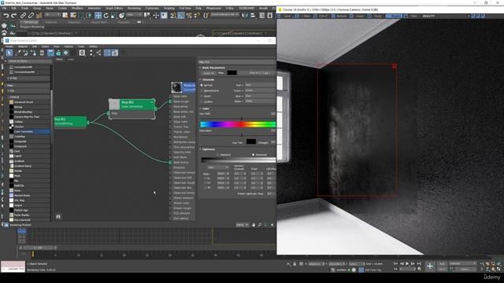Click the zoom magnifier icon below node view
Screen dimensions: 504x283
tap(259, 225)
